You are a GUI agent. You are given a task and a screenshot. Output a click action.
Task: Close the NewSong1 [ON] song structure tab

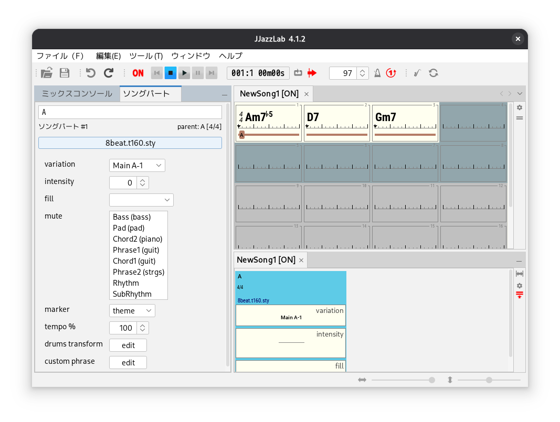click(301, 261)
